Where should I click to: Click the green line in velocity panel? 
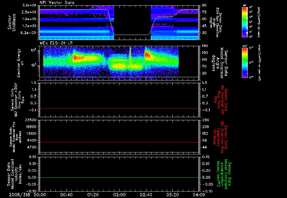click(x=119, y=177)
